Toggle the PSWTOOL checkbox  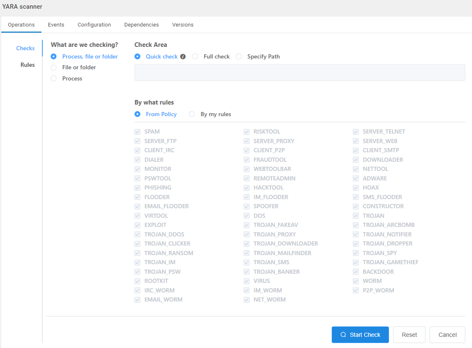(x=137, y=178)
